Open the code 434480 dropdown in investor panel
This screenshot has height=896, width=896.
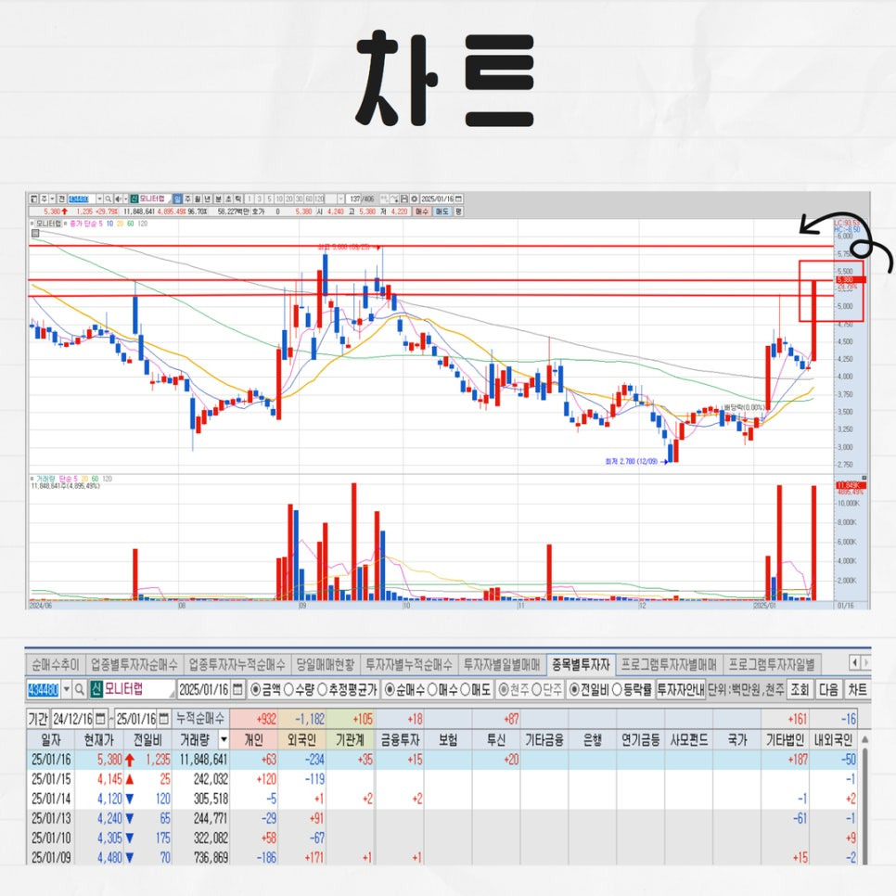pos(66,689)
